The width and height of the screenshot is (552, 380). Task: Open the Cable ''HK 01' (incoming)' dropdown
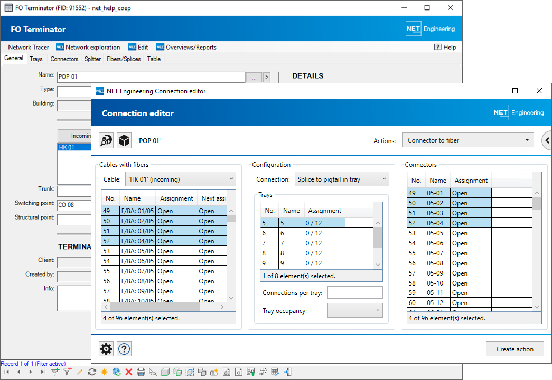tap(181, 179)
